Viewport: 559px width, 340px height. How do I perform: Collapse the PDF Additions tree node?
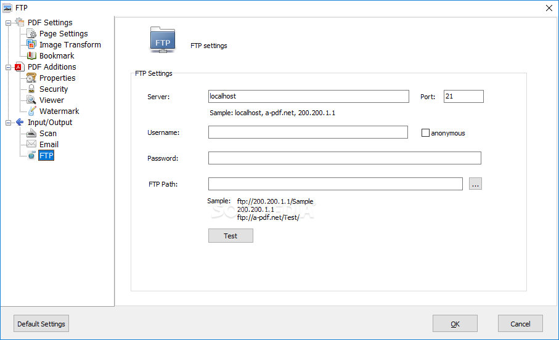[8, 67]
